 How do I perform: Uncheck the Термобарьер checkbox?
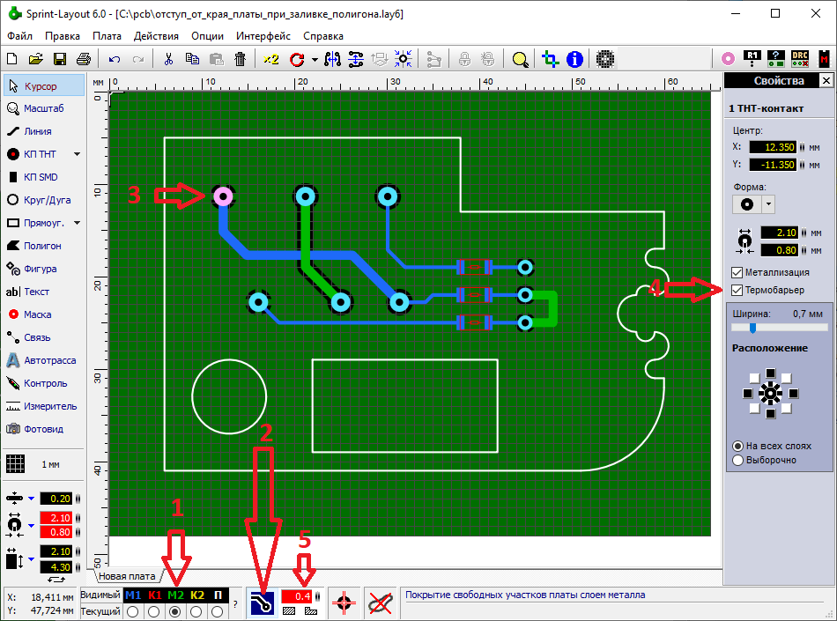(737, 290)
